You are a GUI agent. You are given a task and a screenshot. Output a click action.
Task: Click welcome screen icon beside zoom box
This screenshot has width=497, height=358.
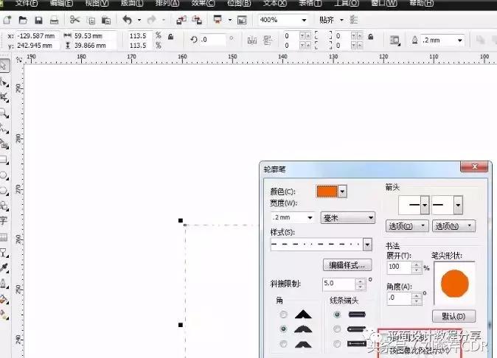242,21
